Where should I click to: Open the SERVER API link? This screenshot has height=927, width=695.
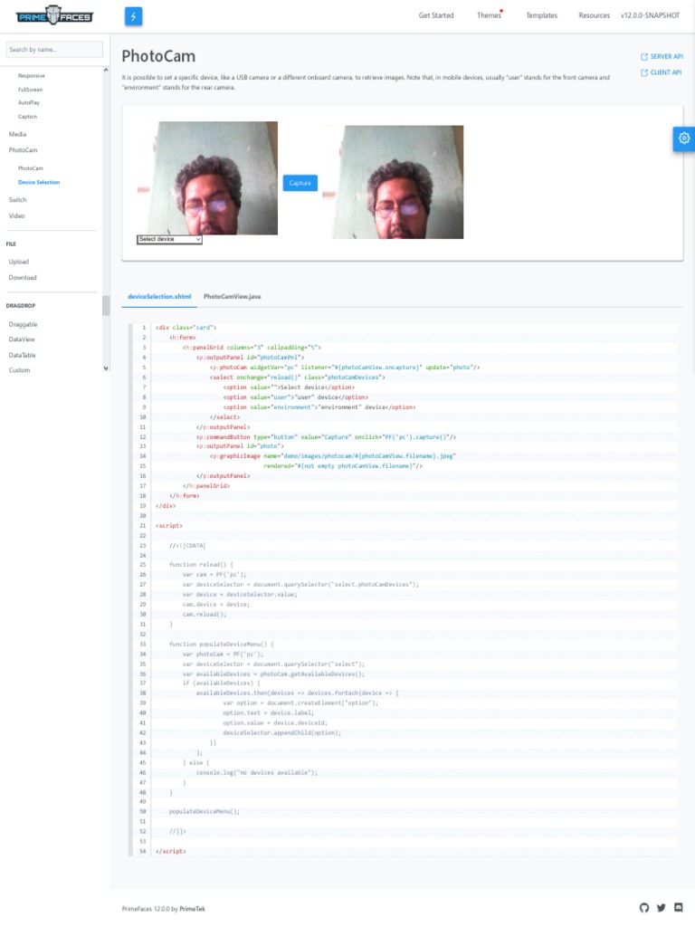pyautogui.click(x=667, y=57)
